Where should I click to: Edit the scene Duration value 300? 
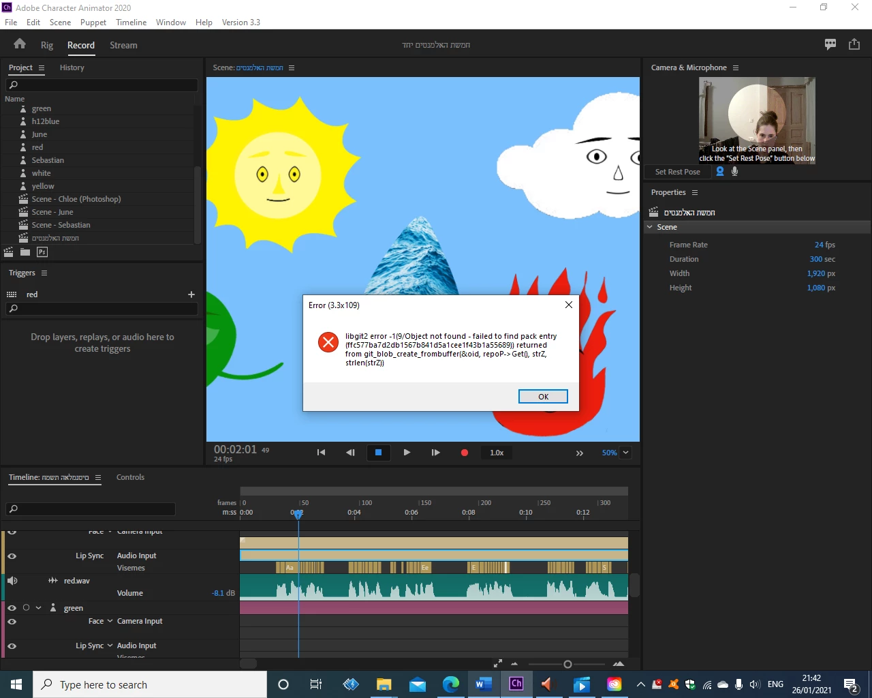pos(816,259)
